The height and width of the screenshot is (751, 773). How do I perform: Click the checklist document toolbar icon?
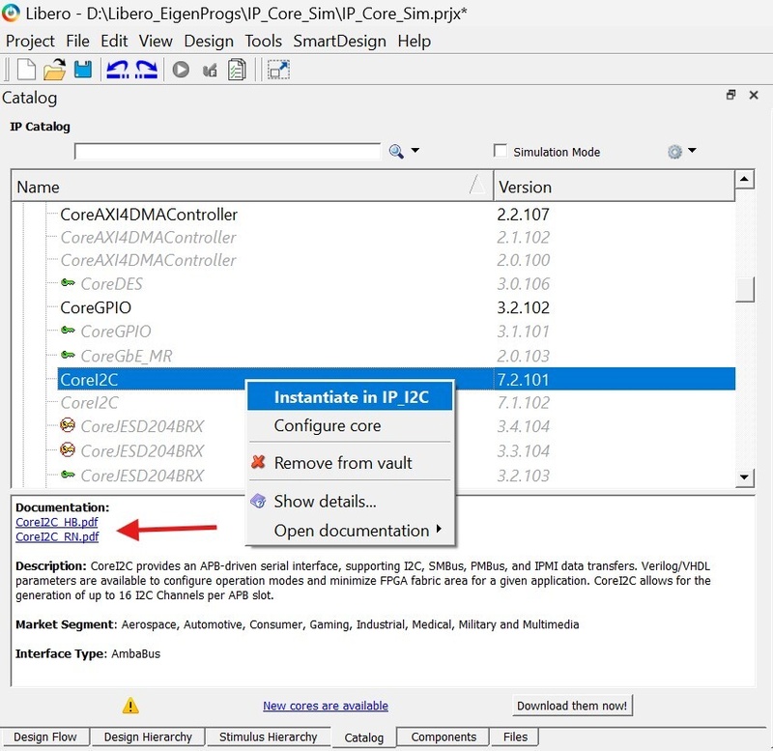(237, 70)
